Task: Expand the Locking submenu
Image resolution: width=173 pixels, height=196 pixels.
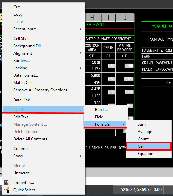Action: click(43, 68)
